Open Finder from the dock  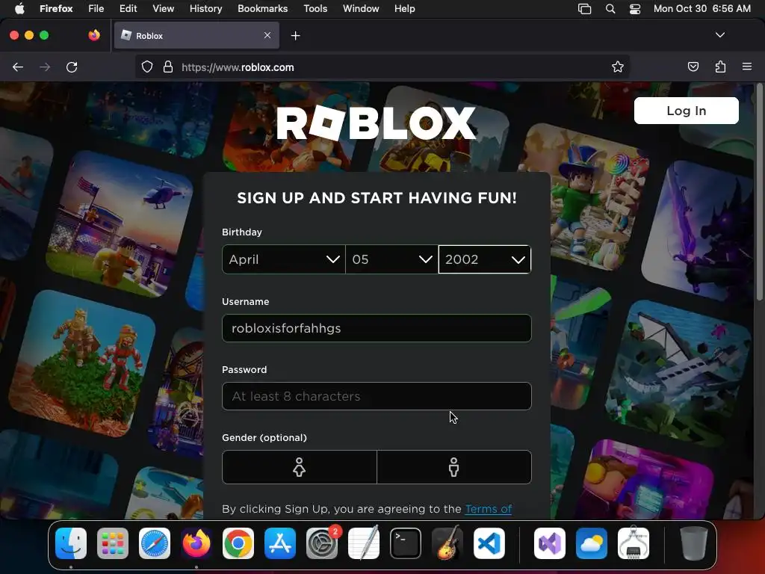[71, 543]
